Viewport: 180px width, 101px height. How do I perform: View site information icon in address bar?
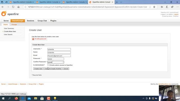point(25,7)
